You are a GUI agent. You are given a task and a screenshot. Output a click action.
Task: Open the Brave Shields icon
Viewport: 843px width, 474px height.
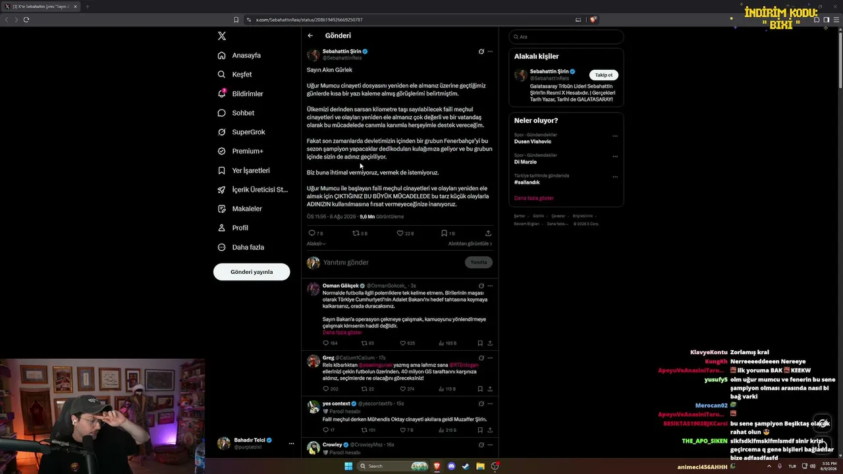click(593, 20)
